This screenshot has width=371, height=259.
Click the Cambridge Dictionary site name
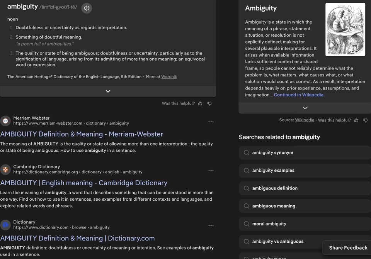(x=36, y=167)
